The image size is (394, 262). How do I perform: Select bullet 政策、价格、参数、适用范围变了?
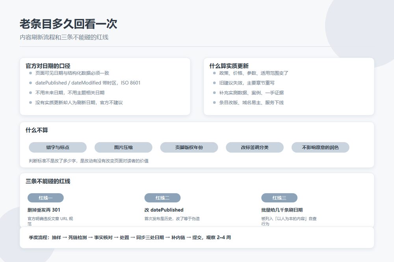click(x=253, y=73)
